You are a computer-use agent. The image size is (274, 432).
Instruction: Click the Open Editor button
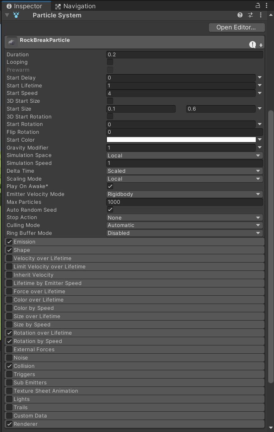point(237,27)
